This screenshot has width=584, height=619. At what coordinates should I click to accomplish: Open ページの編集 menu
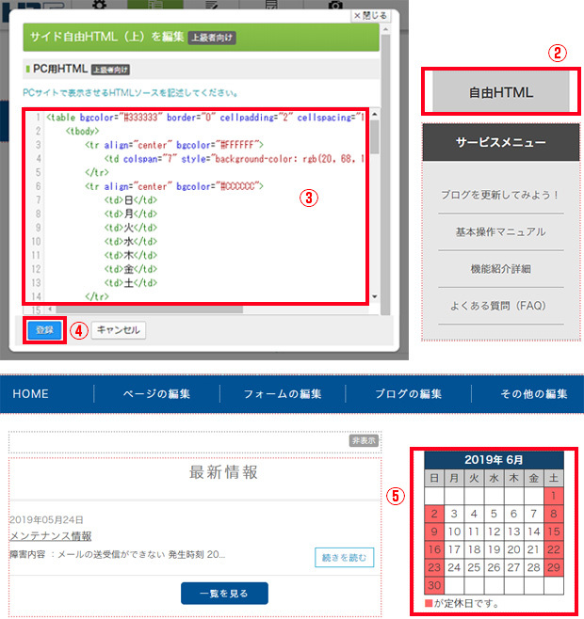[x=156, y=394]
